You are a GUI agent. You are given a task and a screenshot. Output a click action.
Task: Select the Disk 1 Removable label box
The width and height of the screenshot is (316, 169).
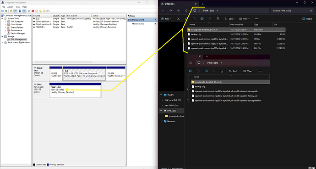pos(41,90)
